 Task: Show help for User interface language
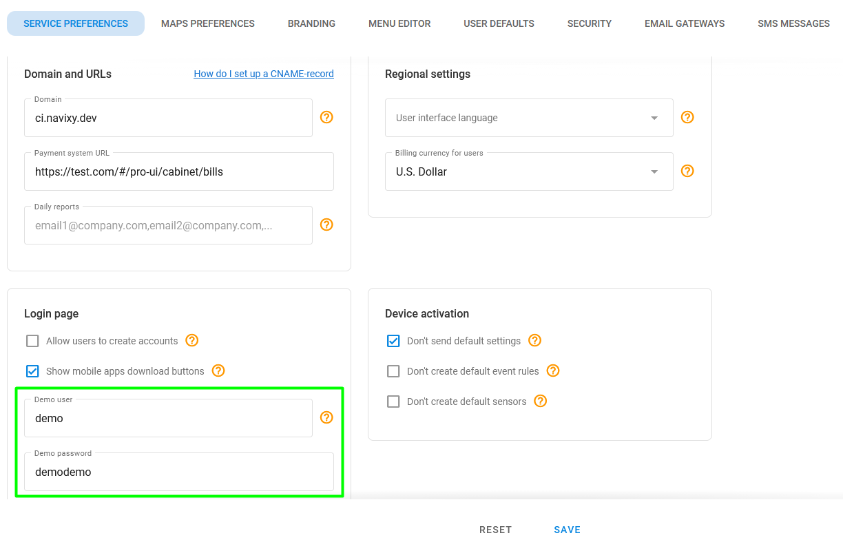[x=687, y=117]
